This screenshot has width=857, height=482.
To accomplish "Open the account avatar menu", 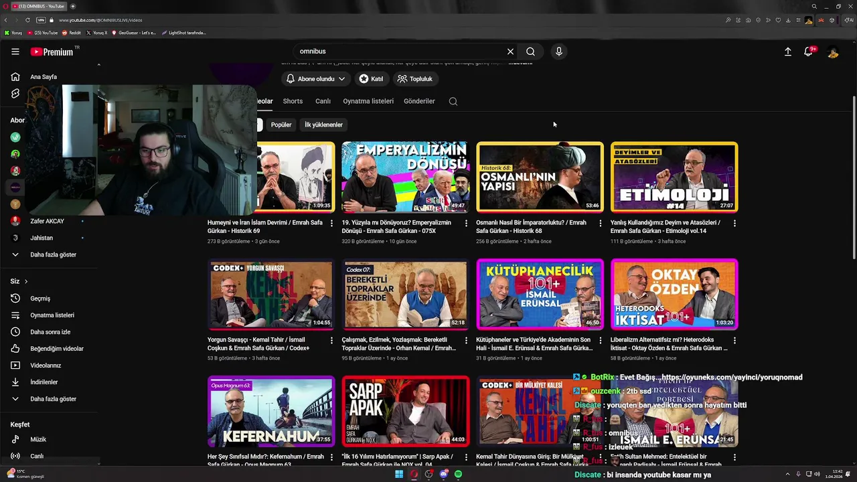I will coord(832,52).
